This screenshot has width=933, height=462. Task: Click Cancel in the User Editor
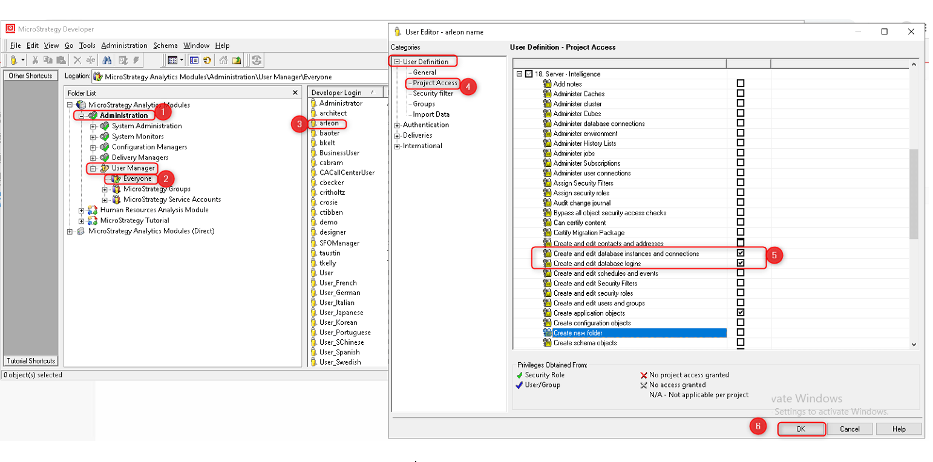[x=850, y=429]
